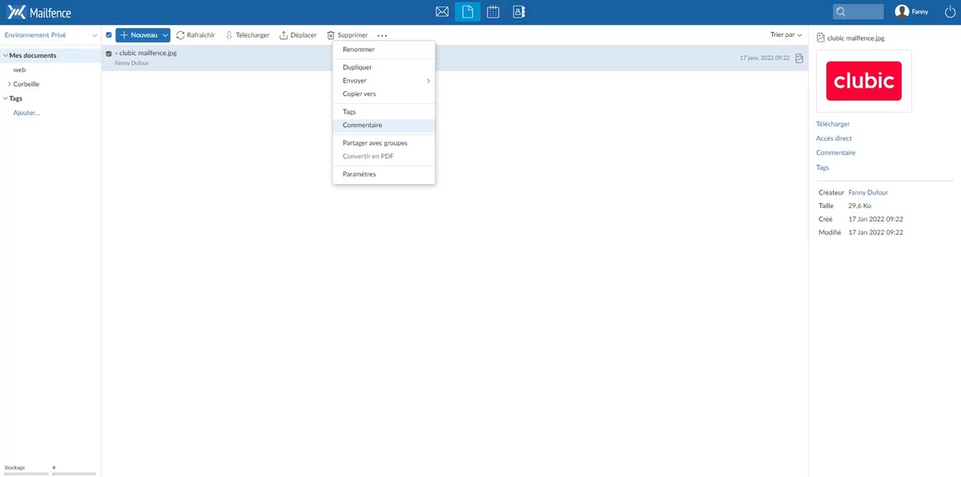961x477 pixels.
Task: Click the Supprimer trash toolbar button
Action: click(x=348, y=35)
